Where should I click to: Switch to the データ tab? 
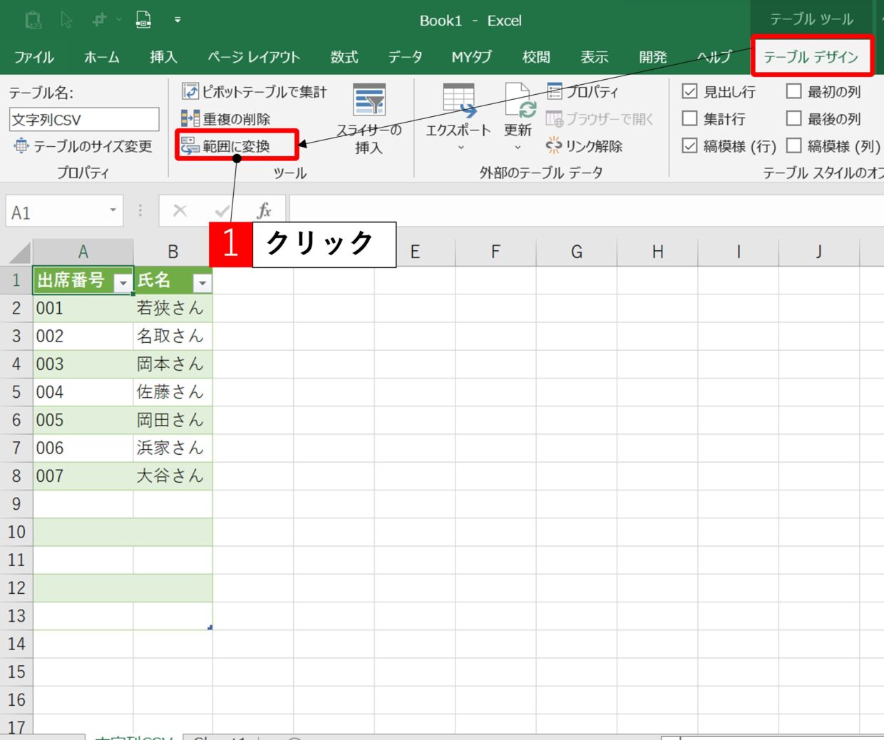coord(405,57)
